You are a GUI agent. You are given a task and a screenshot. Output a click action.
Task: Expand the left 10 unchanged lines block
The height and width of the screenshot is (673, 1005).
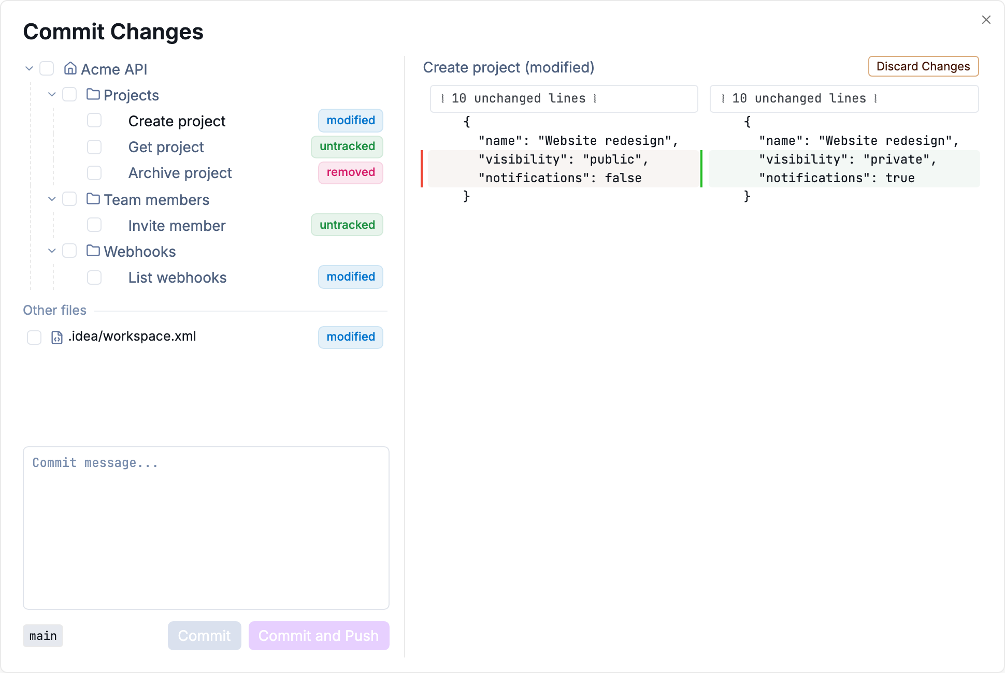click(564, 98)
